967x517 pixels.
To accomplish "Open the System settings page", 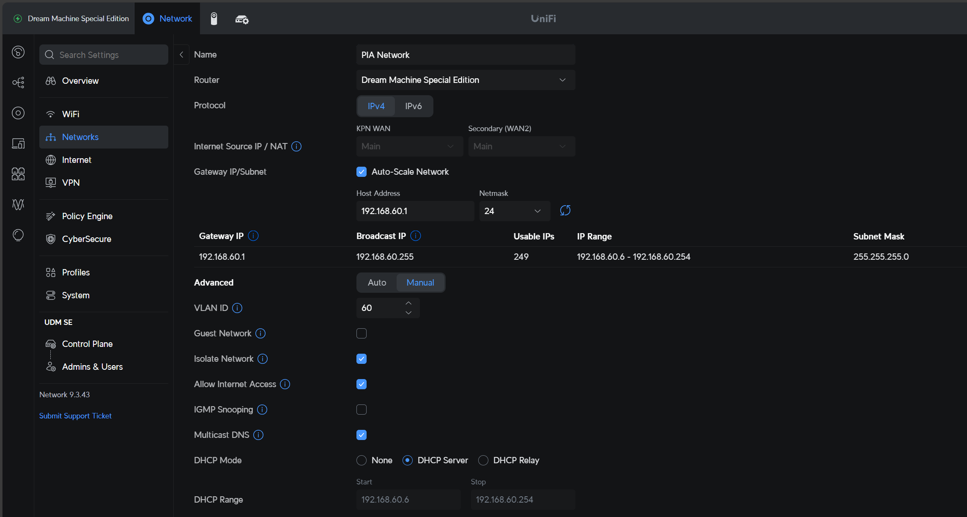I will pos(104,295).
